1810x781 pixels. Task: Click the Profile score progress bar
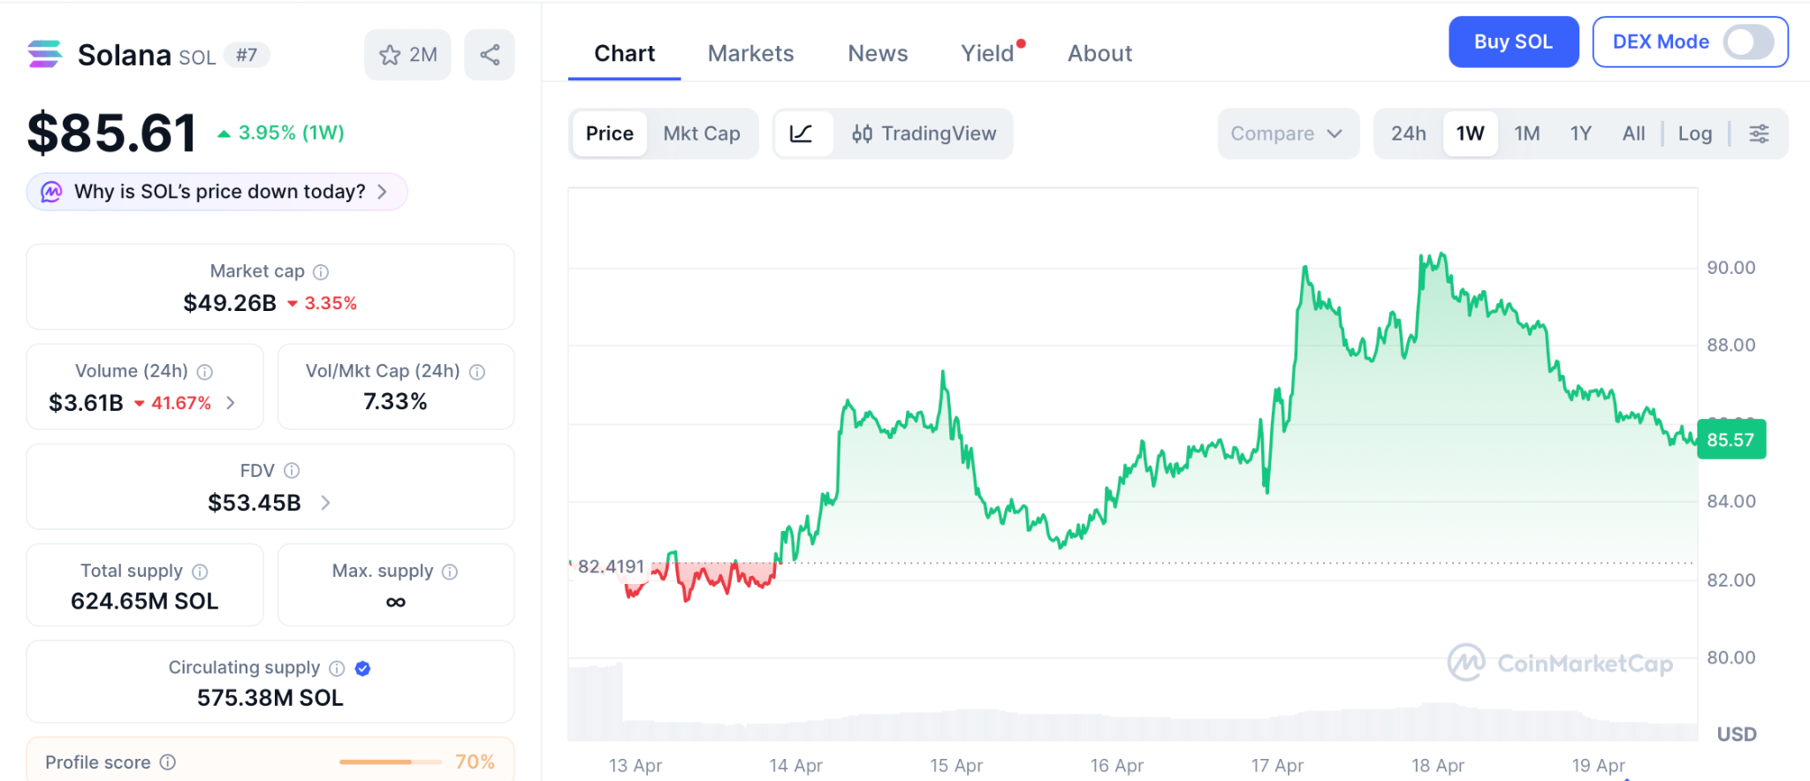coord(390,762)
